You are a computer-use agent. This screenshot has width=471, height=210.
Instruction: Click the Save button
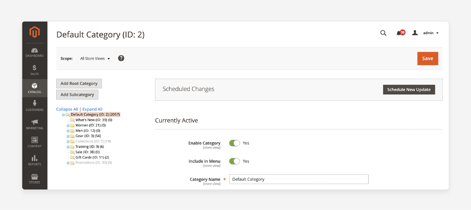tap(428, 59)
